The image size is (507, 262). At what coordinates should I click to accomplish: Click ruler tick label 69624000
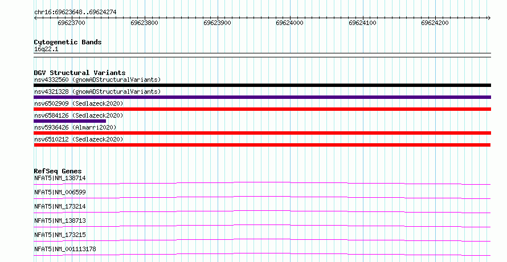click(x=290, y=23)
